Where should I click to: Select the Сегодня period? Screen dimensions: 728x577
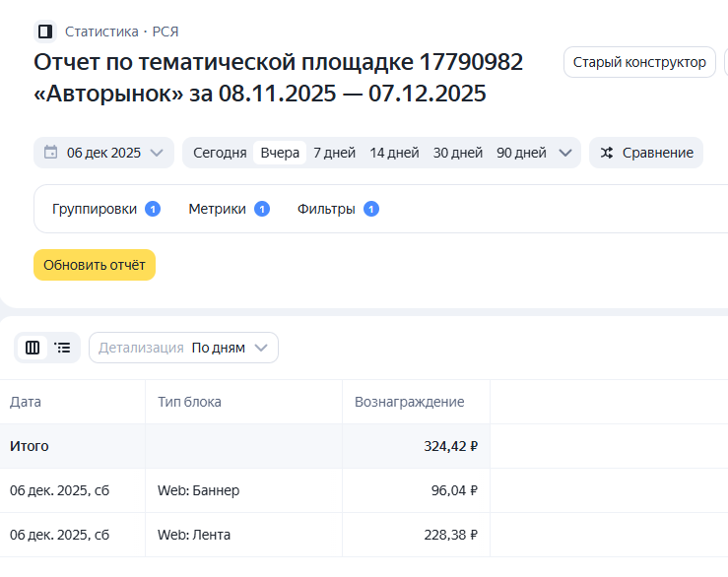[x=220, y=153]
